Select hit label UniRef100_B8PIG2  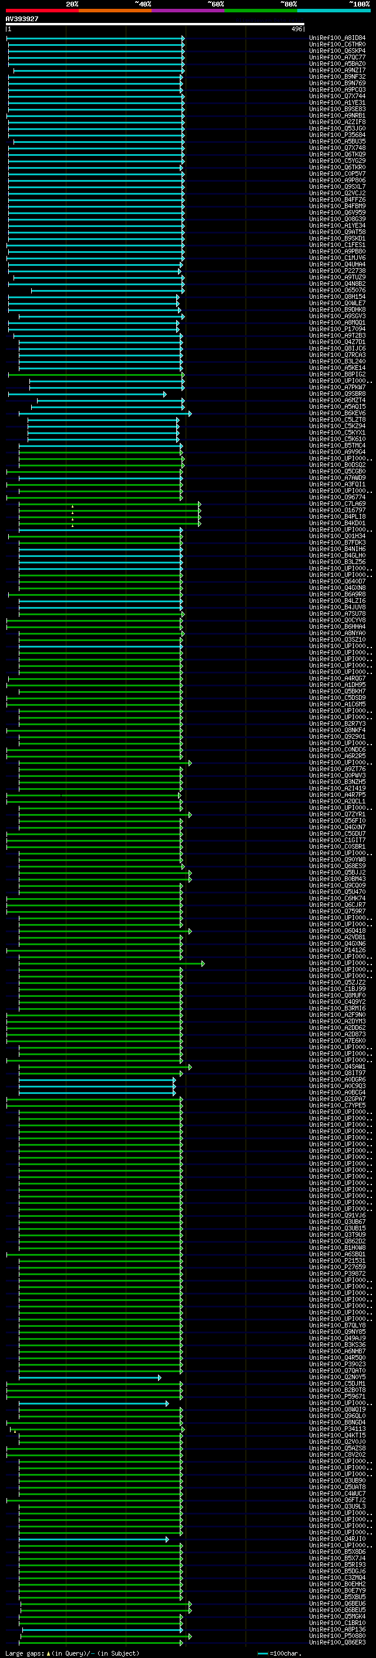tap(337, 374)
